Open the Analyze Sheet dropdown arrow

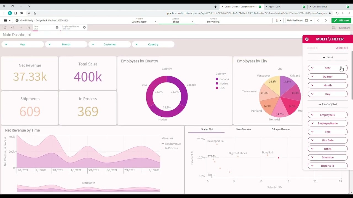(192, 21)
